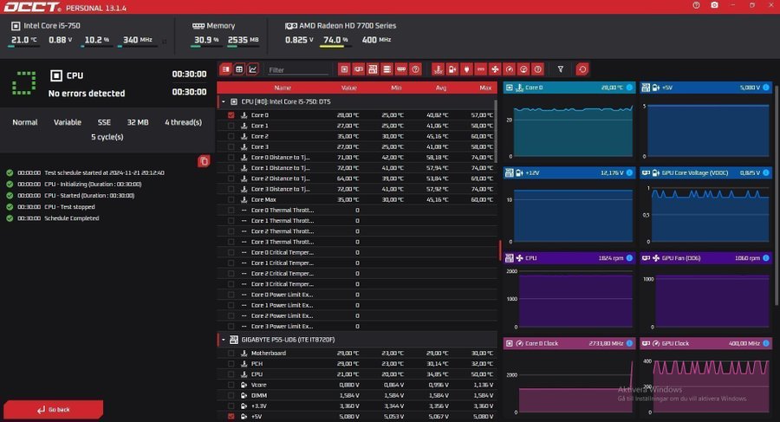This screenshot has height=422, width=780.
Task: Check the Core 1 temperature checkbox
Action: (x=231, y=126)
